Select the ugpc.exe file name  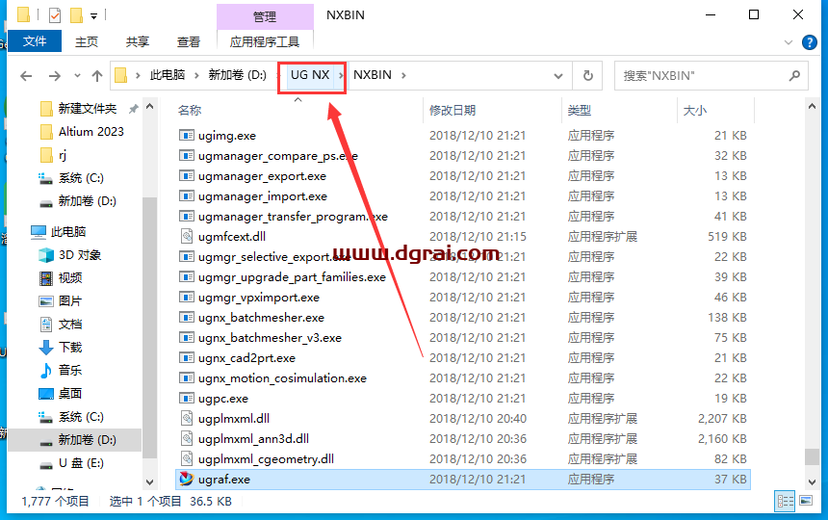pos(222,399)
